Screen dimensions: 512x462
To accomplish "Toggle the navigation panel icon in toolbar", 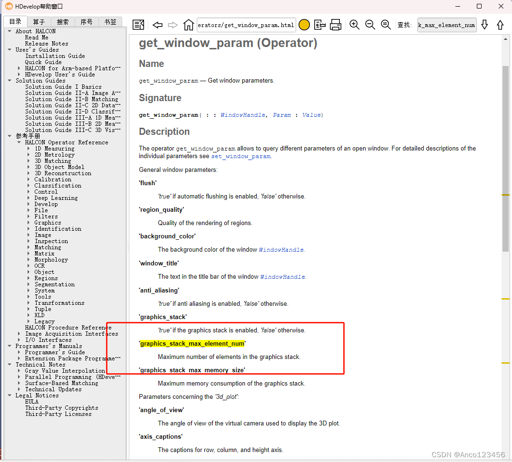I will [138, 25].
